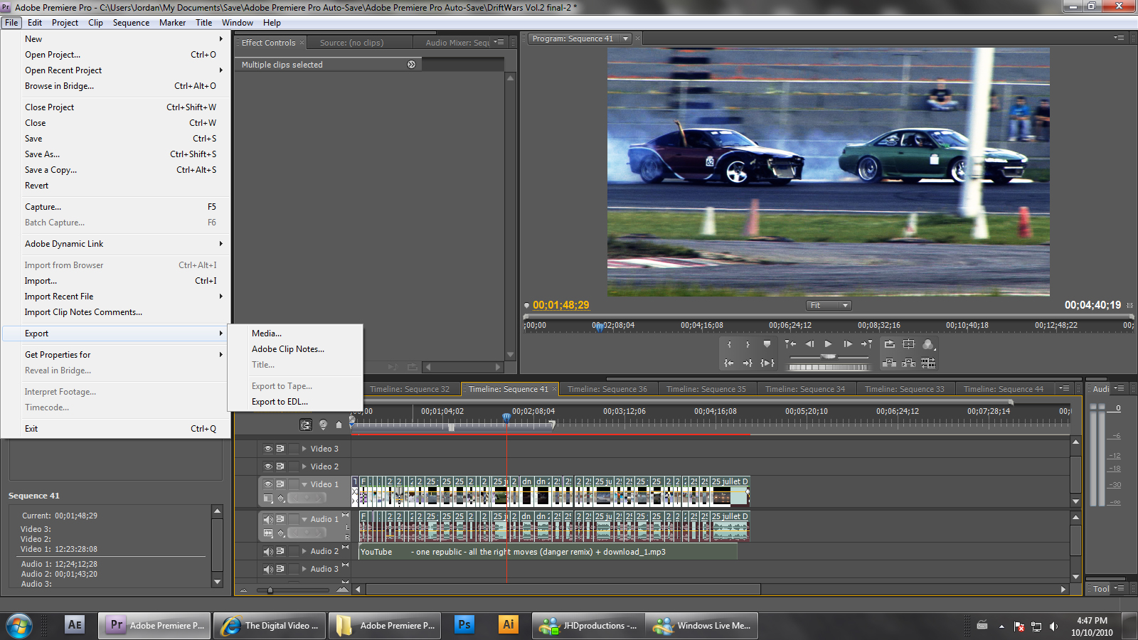Click the Play button in Program monitor
Viewport: 1138px width, 640px height.
point(828,344)
